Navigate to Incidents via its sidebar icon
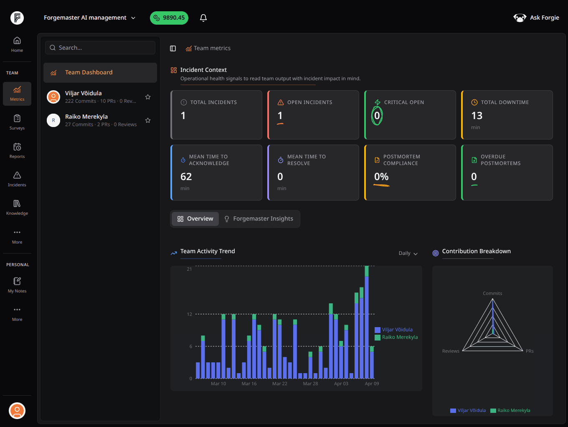The height and width of the screenshot is (427, 568). (x=17, y=179)
